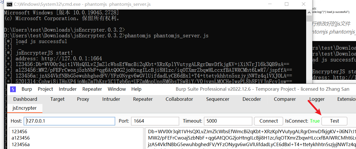
Task: Click the Timeout input field
Action: coord(228,121)
